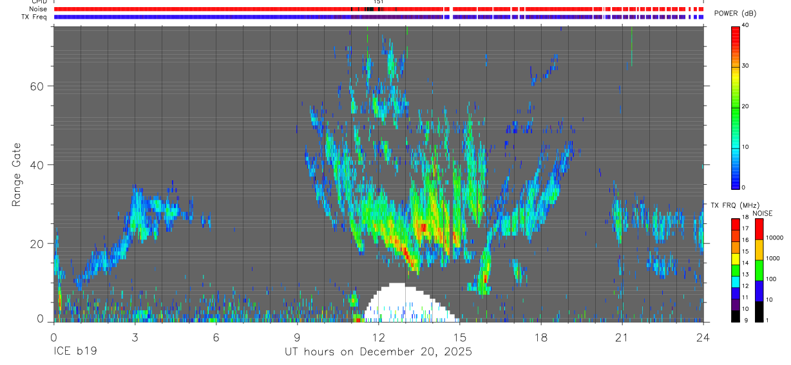
Task: Select the "UT hours on December 20, 2025" title
Action: 379,352
